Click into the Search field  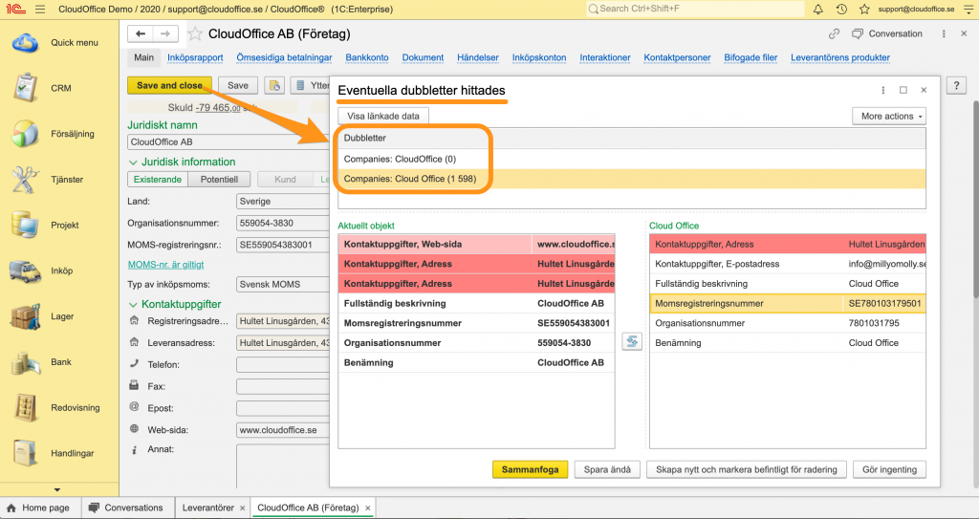(694, 10)
